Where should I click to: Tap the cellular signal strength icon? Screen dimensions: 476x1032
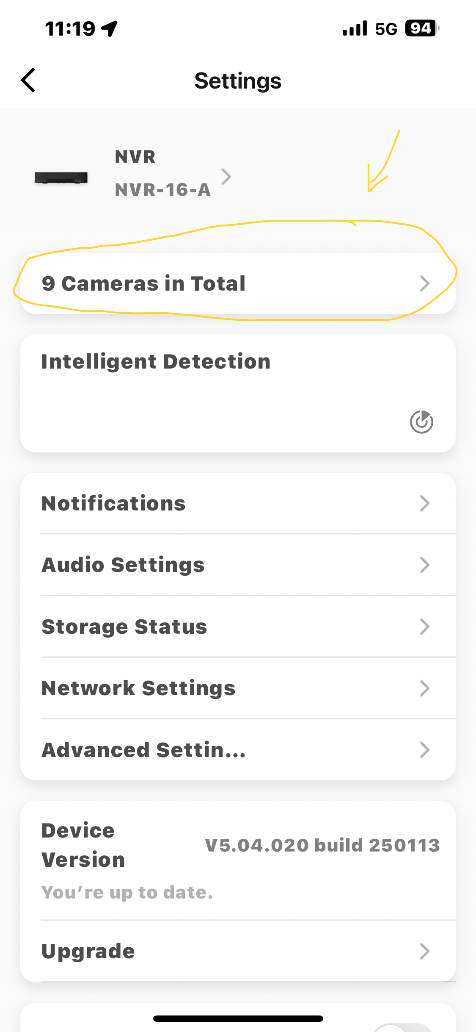(x=355, y=29)
